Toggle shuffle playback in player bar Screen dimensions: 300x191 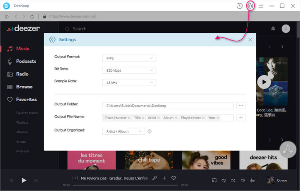tap(233, 180)
